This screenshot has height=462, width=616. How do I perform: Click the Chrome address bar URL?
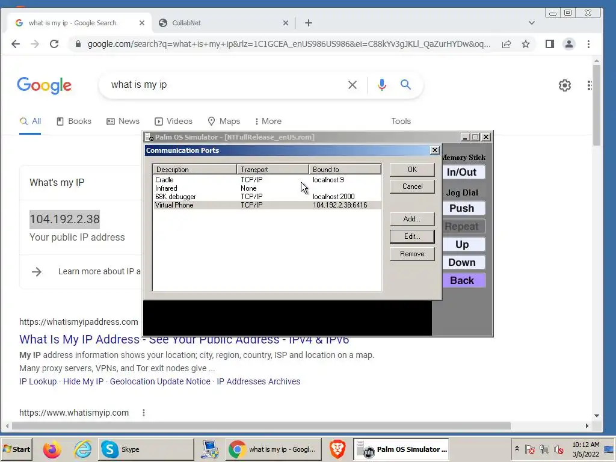point(289,44)
